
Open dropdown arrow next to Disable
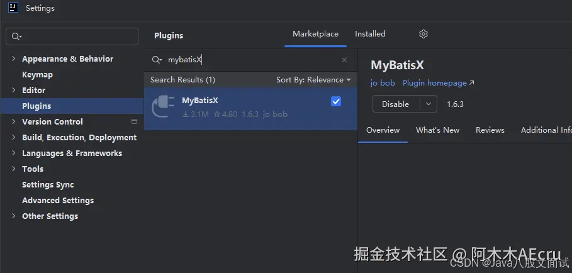429,104
